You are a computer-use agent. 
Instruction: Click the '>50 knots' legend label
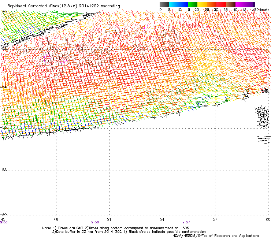coord(261,10)
